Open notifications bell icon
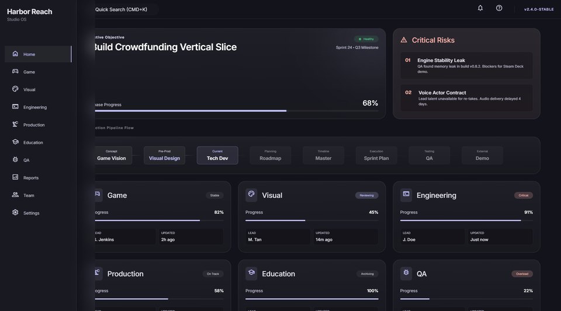The width and height of the screenshot is (561, 311). coord(480,8)
